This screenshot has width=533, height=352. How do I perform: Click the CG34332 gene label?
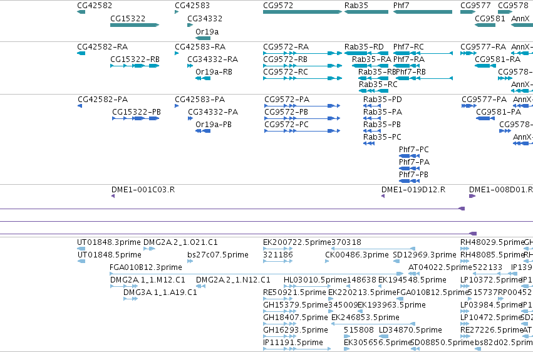[205, 18]
